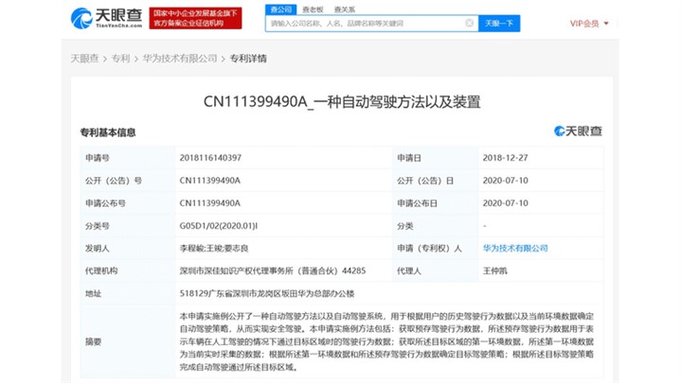
Task: Go to 天眼查 home via breadcrumb
Action: tap(83, 59)
